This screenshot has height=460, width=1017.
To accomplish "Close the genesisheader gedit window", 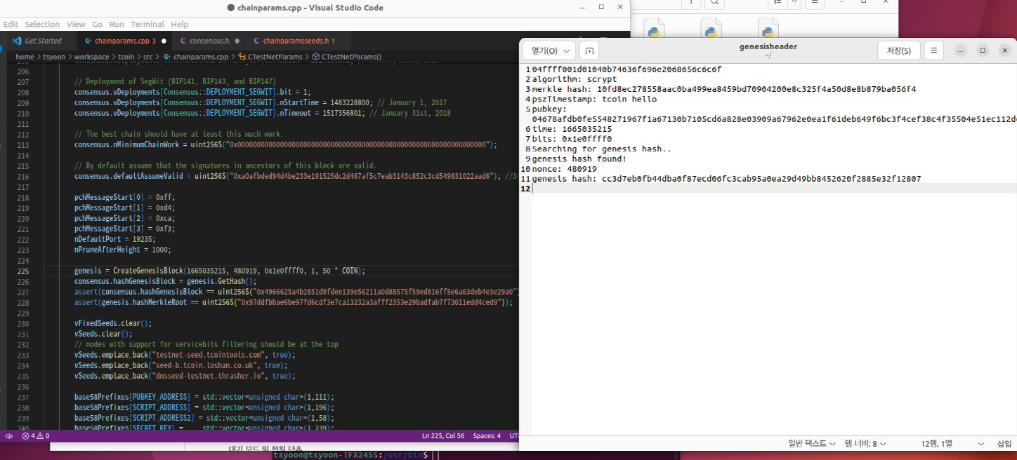I will coord(1004,50).
